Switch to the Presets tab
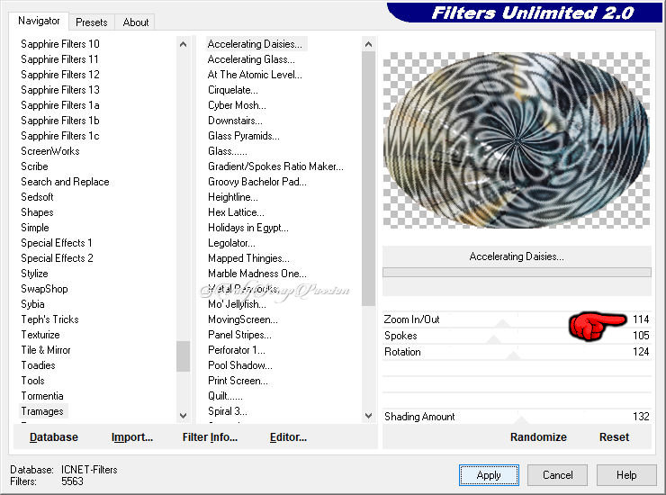This screenshot has width=666, height=495. (91, 22)
